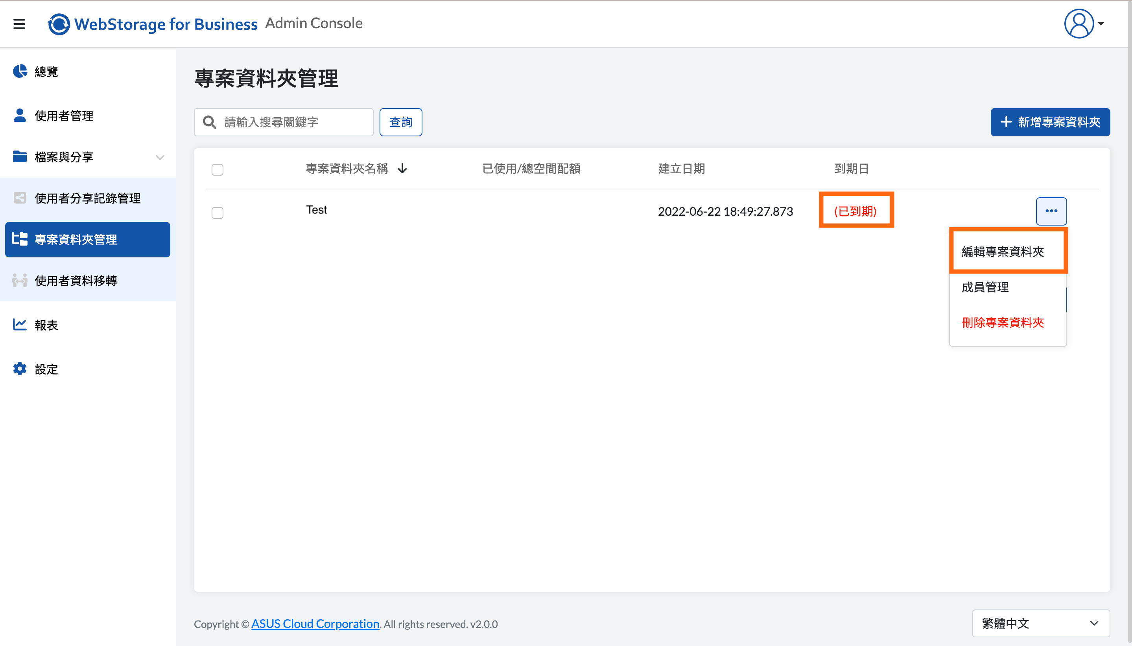Click the 建立日期 column header
Viewport: 1132px width, 646px height.
point(681,169)
